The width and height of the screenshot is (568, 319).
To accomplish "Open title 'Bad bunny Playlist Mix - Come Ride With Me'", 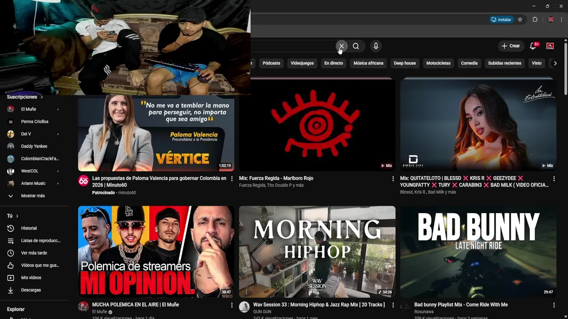I will (461, 305).
